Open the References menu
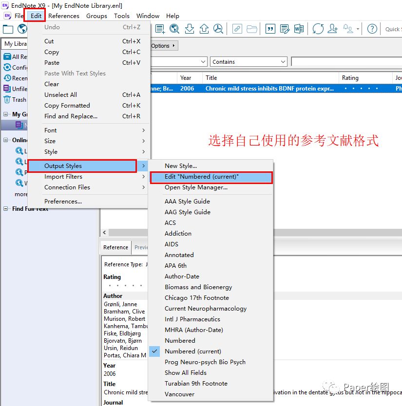 (x=64, y=16)
